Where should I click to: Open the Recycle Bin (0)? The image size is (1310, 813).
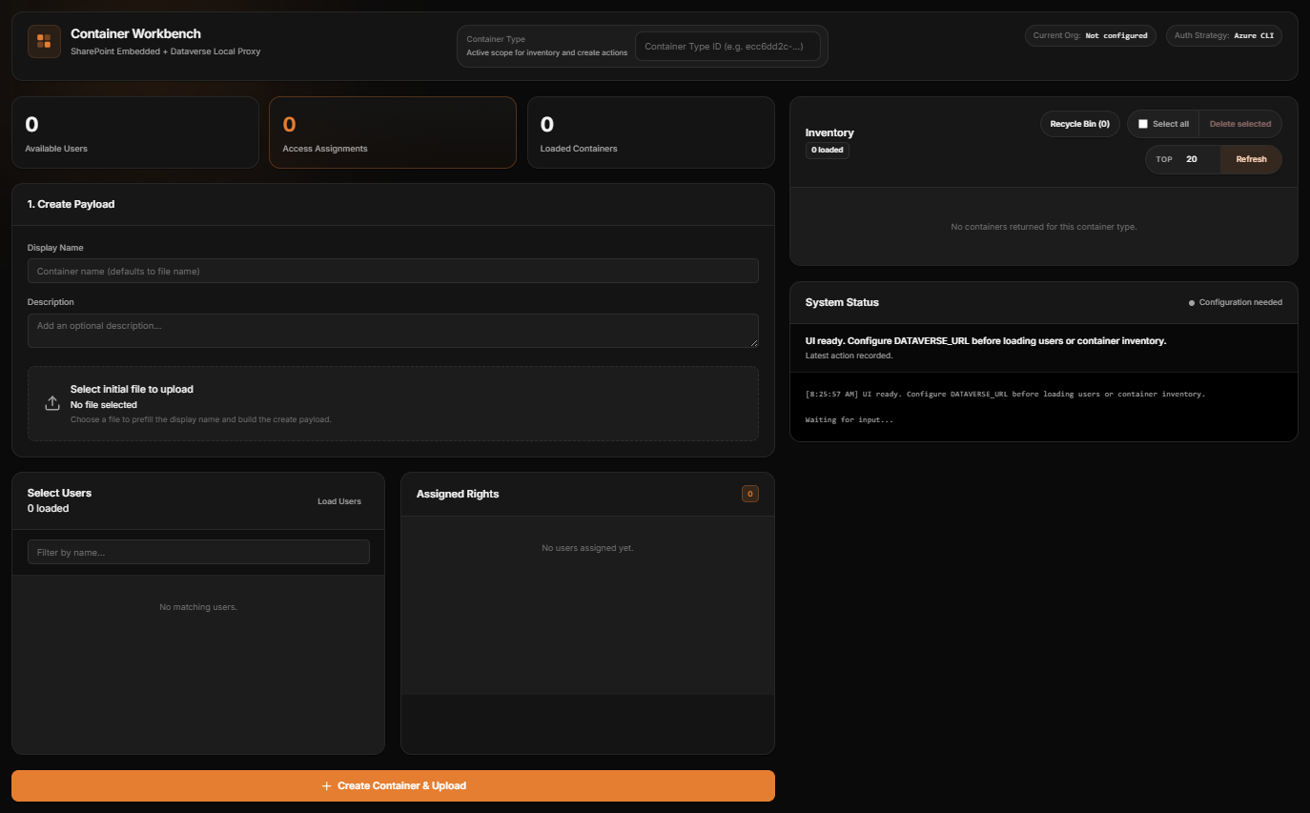1079,124
